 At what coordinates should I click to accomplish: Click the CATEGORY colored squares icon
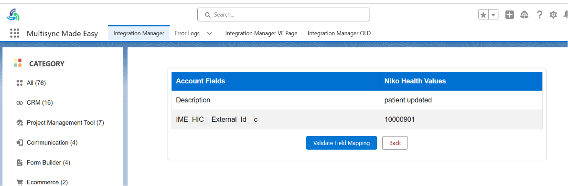(18, 63)
